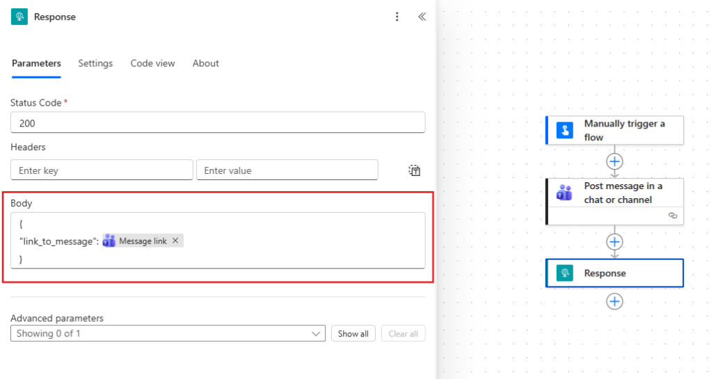Click the Manually trigger a flow icon
711x379 pixels.
(565, 131)
